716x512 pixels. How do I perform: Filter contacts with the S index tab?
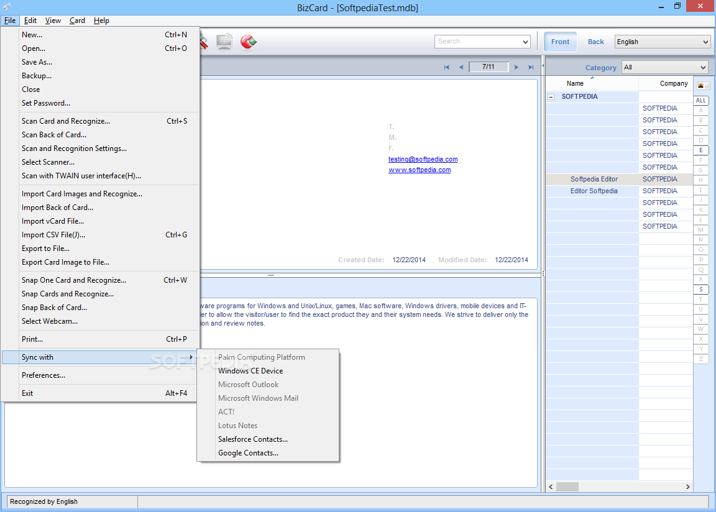click(701, 290)
